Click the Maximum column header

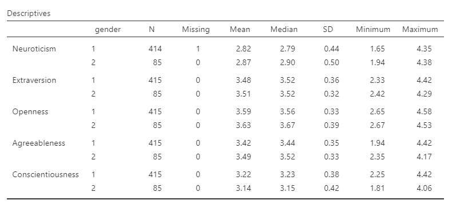(420, 29)
